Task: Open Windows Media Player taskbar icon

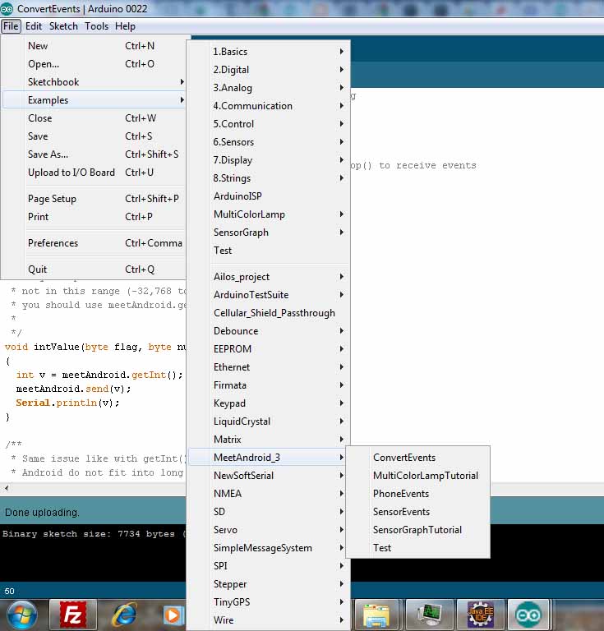Action: click(173, 615)
